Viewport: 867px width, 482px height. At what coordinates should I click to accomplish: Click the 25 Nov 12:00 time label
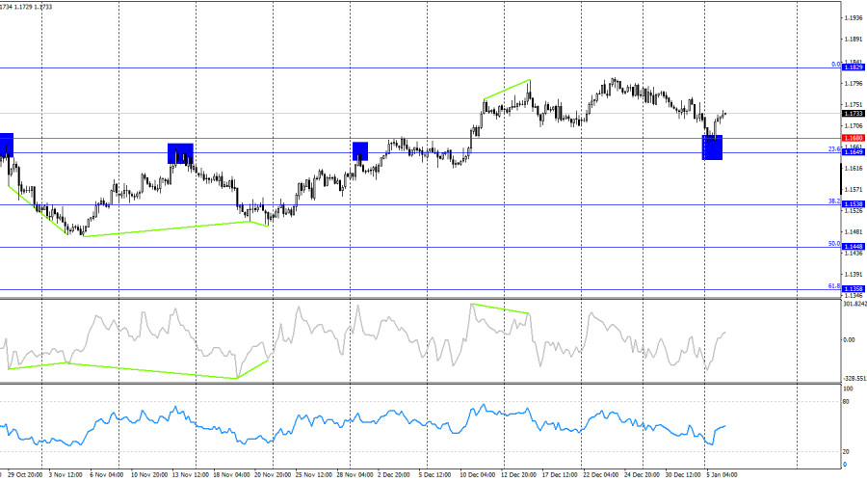[313, 475]
